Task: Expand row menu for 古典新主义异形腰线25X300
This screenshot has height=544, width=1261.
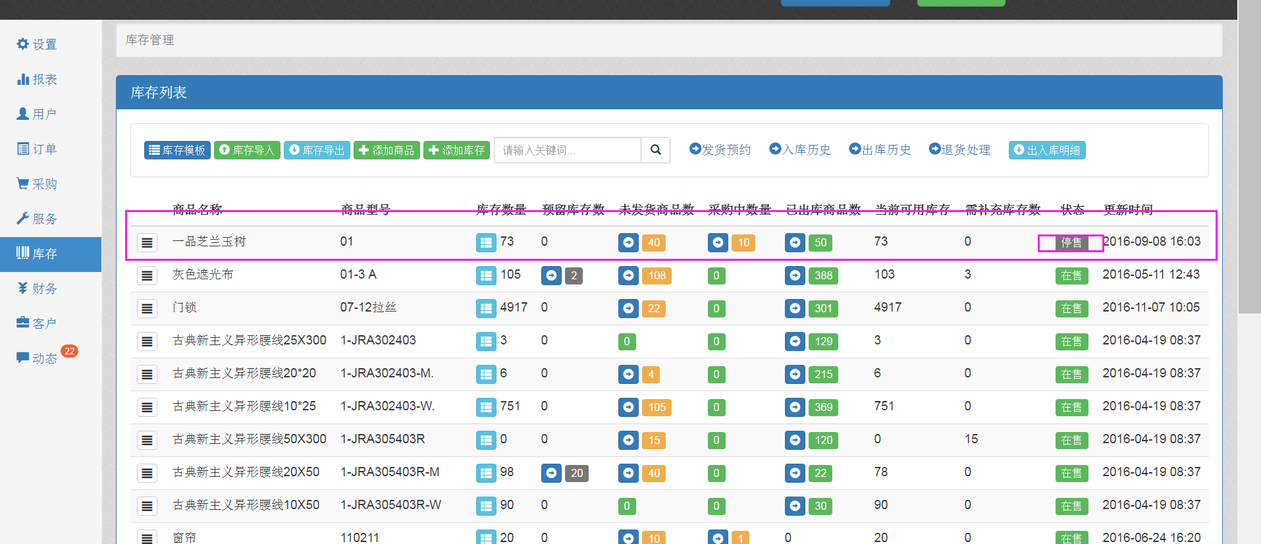Action: pos(147,342)
